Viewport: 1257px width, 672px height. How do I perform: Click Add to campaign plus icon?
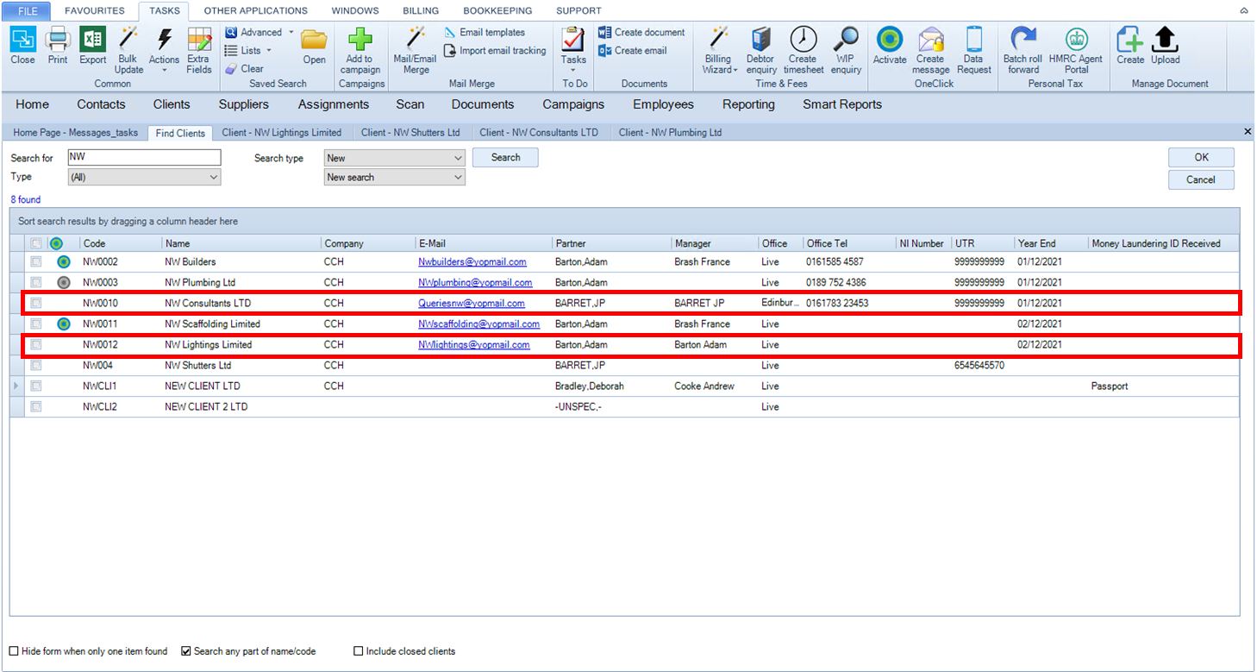click(x=360, y=40)
